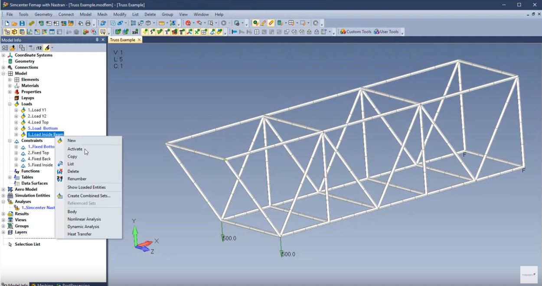Select 4..Load Top in tree
The width and height of the screenshot is (542, 286).
(38, 122)
